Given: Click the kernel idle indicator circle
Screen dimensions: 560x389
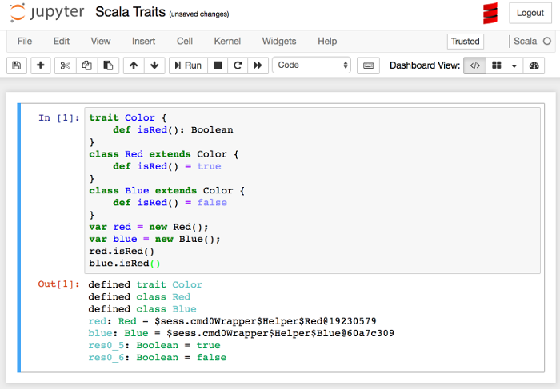Looking at the screenshot, I should click(x=546, y=42).
